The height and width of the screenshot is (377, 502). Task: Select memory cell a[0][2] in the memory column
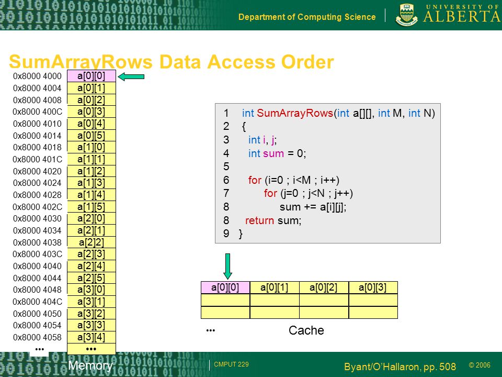coord(91,99)
